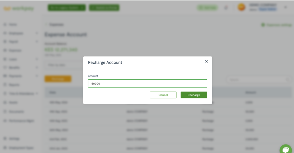Confirm with the green Recharge button
Screen dimensions: 294x153
click(x=194, y=95)
